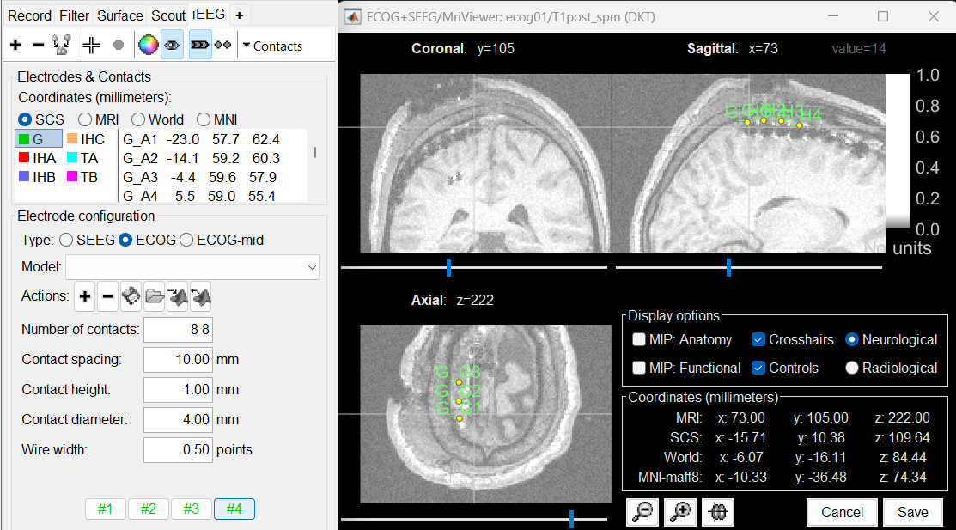Click the open folder icon in Actions
The image size is (956, 530).
155,297
